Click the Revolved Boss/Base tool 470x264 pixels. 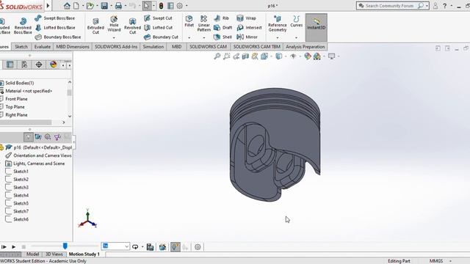click(x=23, y=26)
